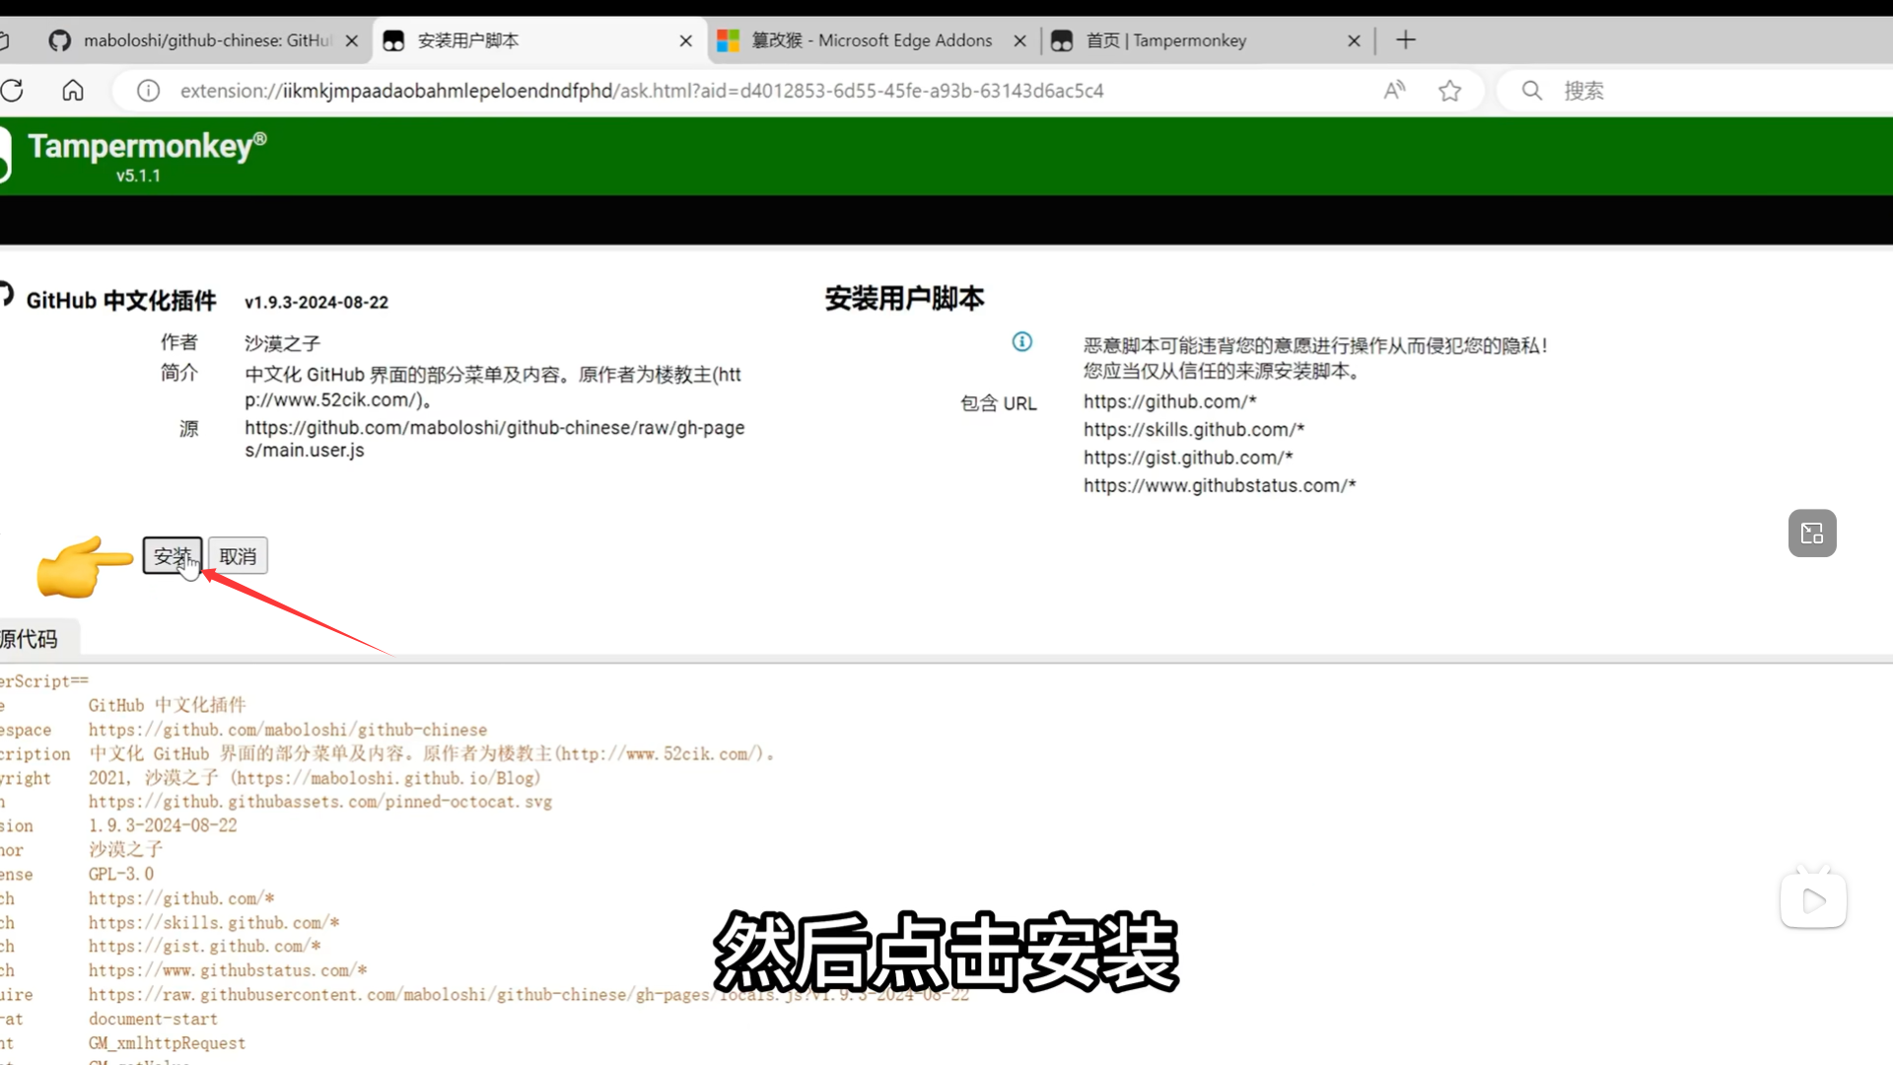Open a new browser tab
The height and width of the screenshot is (1065, 1893).
(1406, 40)
